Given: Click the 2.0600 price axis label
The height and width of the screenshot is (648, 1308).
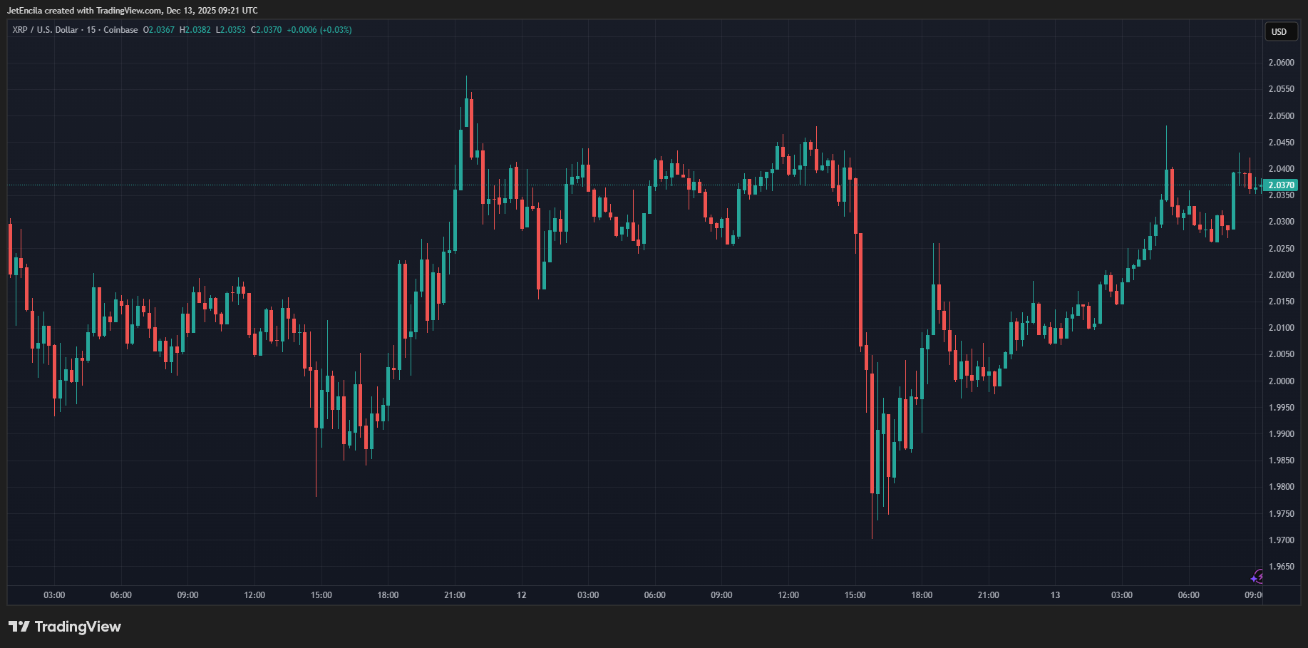Looking at the screenshot, I should coord(1281,63).
